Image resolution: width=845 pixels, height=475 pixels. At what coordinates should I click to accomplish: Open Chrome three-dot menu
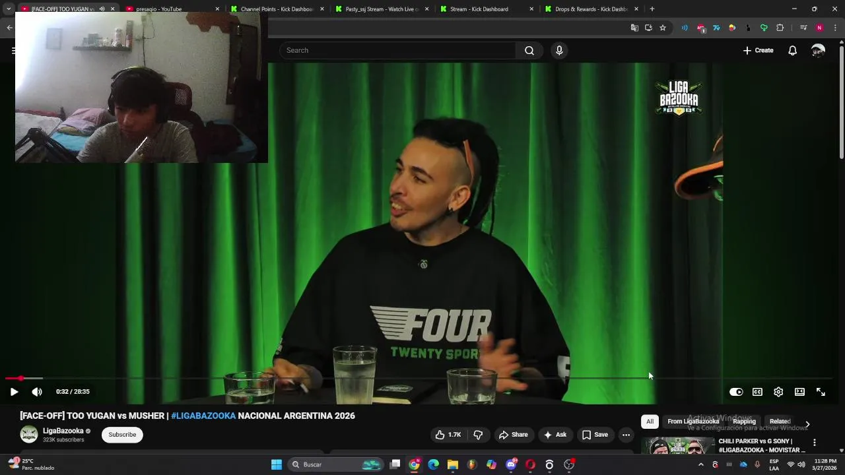coord(835,28)
